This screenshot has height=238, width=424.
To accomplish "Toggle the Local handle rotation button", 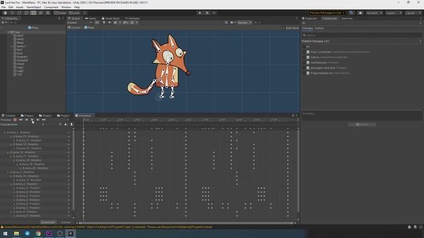I will point(74,13).
